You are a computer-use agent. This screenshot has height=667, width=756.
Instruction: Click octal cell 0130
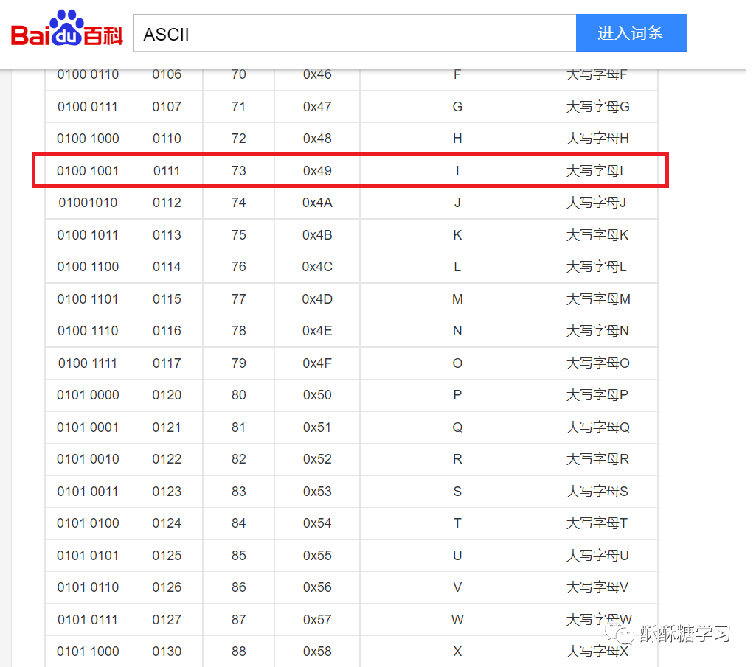tap(167, 651)
